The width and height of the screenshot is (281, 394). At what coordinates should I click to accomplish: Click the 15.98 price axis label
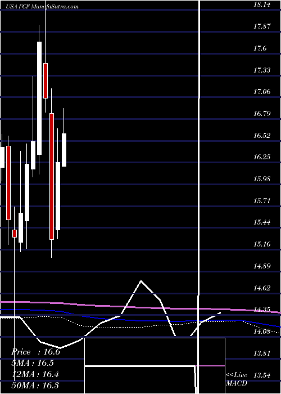[262, 179]
